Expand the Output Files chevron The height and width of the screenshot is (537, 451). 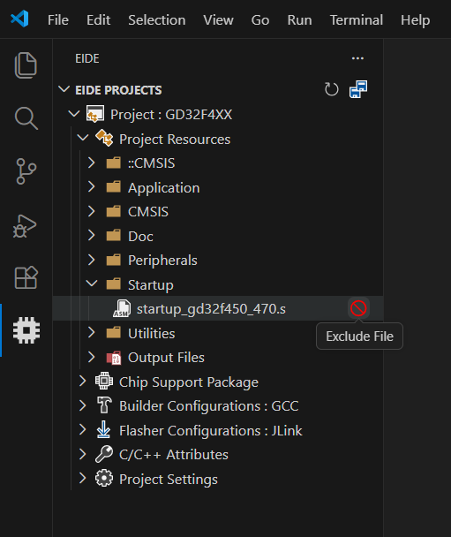[x=91, y=357]
